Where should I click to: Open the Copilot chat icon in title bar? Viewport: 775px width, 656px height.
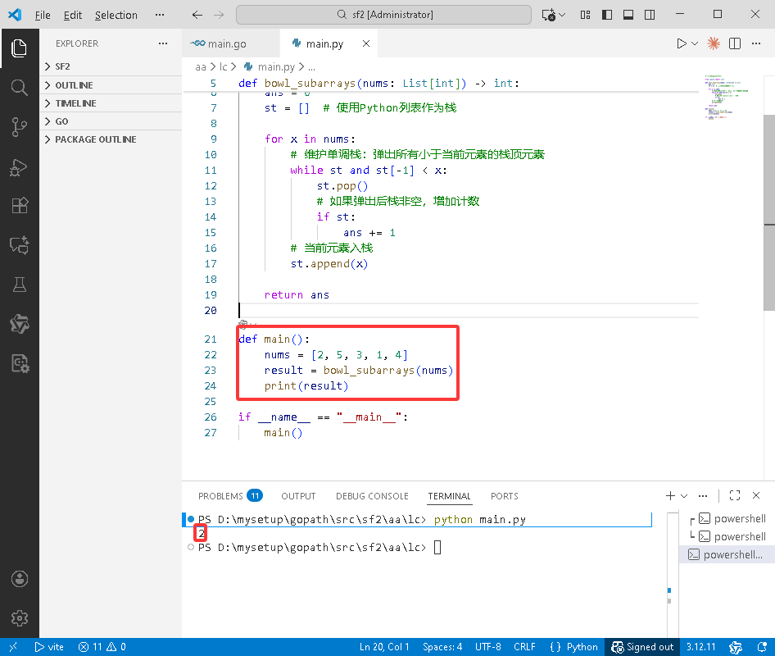pyautogui.click(x=549, y=15)
